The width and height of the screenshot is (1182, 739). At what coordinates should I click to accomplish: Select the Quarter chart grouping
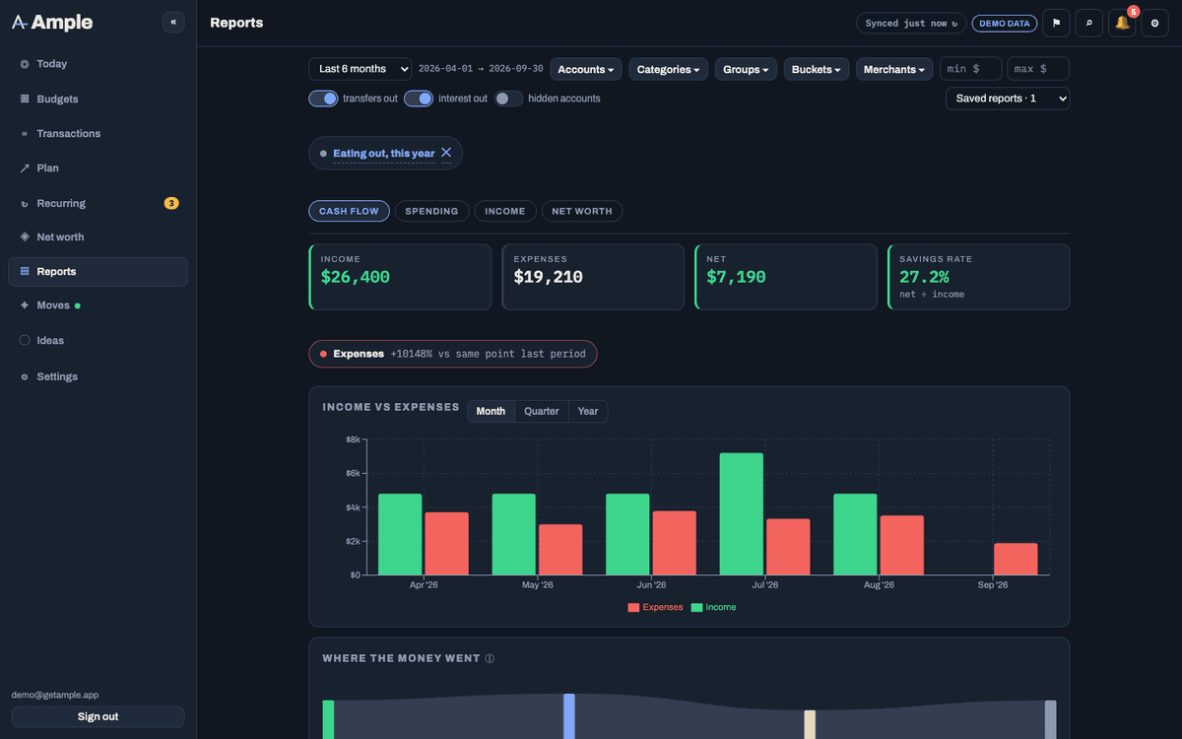pyautogui.click(x=542, y=411)
